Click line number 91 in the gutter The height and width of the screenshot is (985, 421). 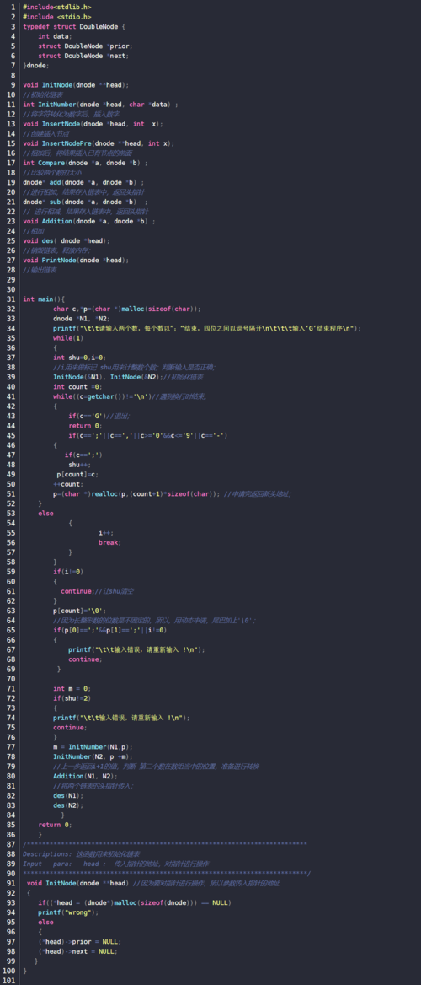(x=12, y=883)
